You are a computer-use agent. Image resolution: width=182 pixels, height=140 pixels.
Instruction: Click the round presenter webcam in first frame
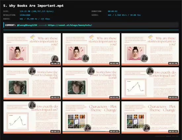tap(55, 59)
